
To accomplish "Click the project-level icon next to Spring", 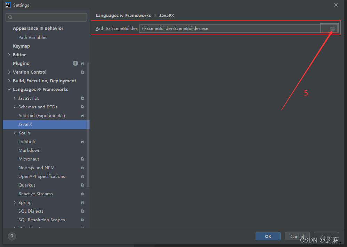I will (82, 202).
